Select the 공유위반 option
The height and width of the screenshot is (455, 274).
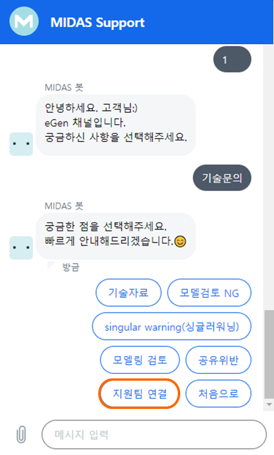pos(218,360)
